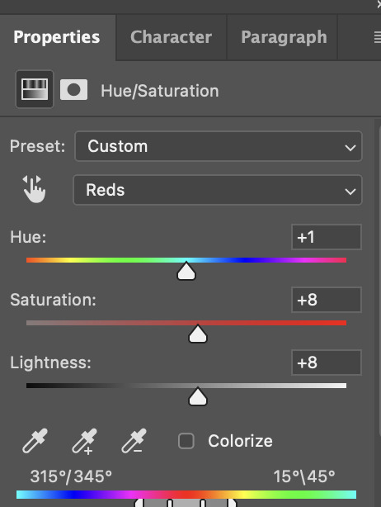381x507 pixels.
Task: Open the Preset dropdown showing Custom
Action: click(x=219, y=146)
